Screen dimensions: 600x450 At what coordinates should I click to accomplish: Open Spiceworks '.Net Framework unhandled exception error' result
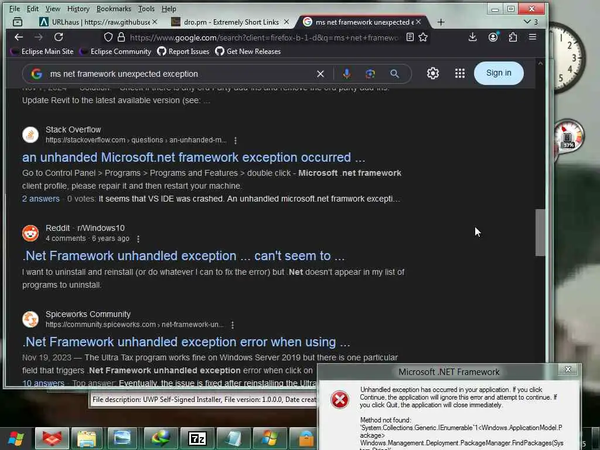click(x=186, y=342)
